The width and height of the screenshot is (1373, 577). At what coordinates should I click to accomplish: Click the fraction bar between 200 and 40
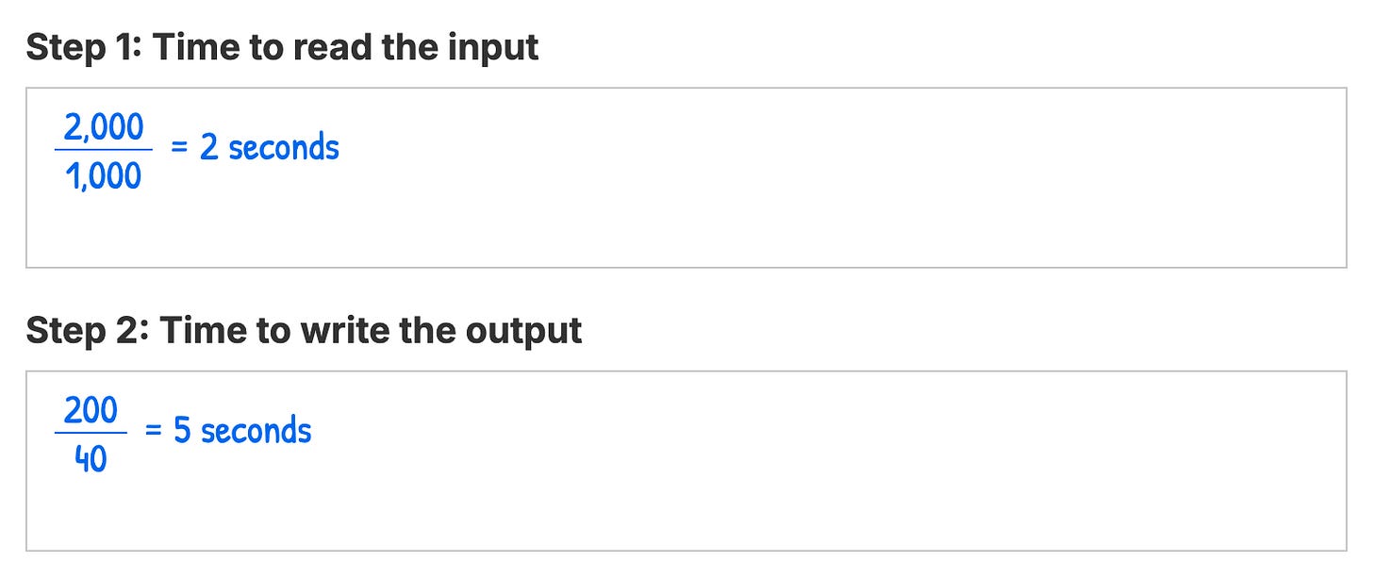91,433
